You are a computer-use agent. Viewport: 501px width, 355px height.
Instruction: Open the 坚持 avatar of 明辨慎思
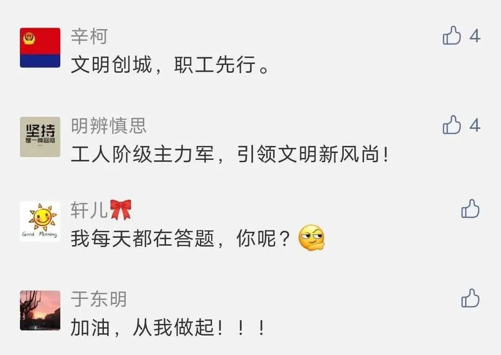40,137
